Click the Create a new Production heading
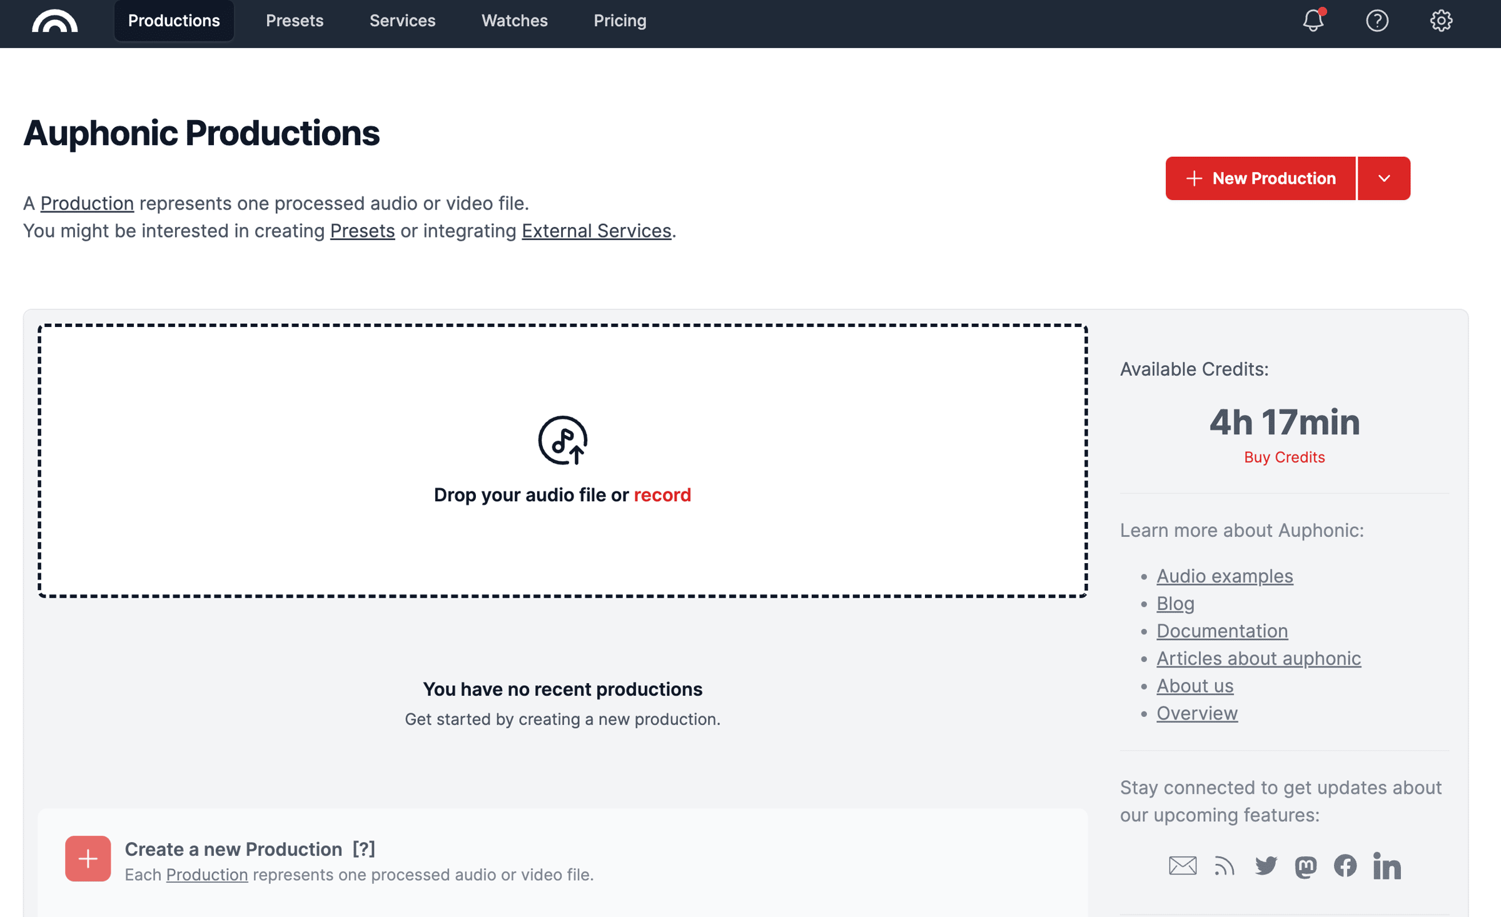Image resolution: width=1501 pixels, height=917 pixels. (x=233, y=849)
